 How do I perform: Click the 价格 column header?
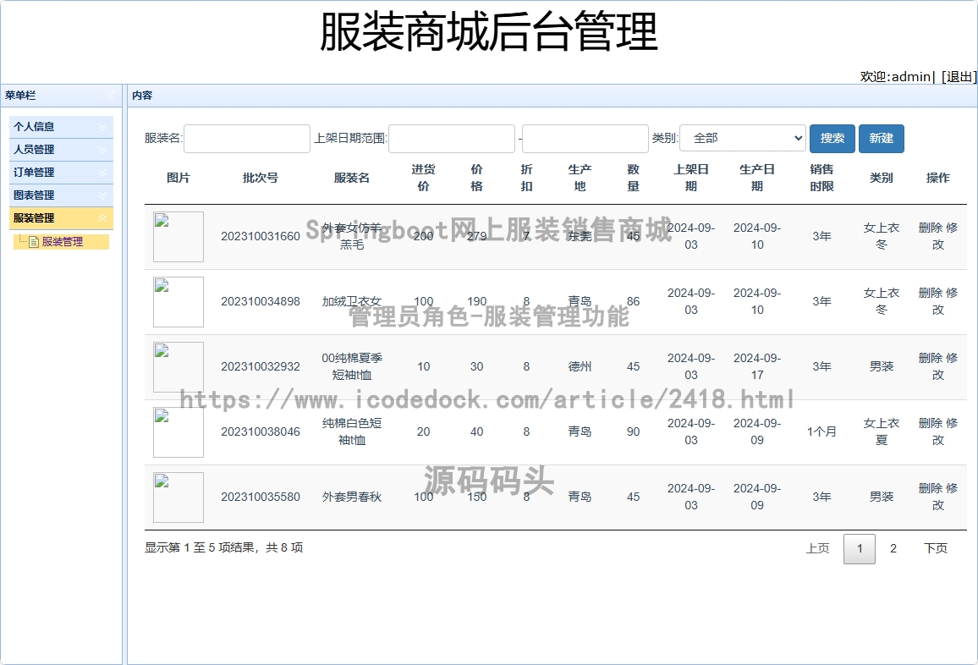point(476,178)
